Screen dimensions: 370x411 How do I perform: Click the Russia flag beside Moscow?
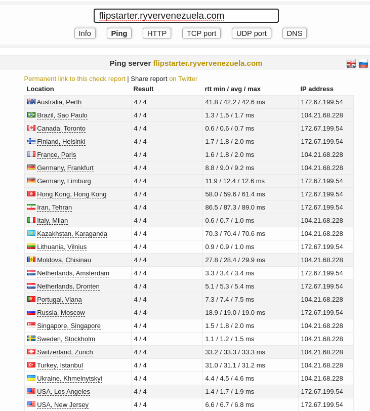tap(31, 312)
